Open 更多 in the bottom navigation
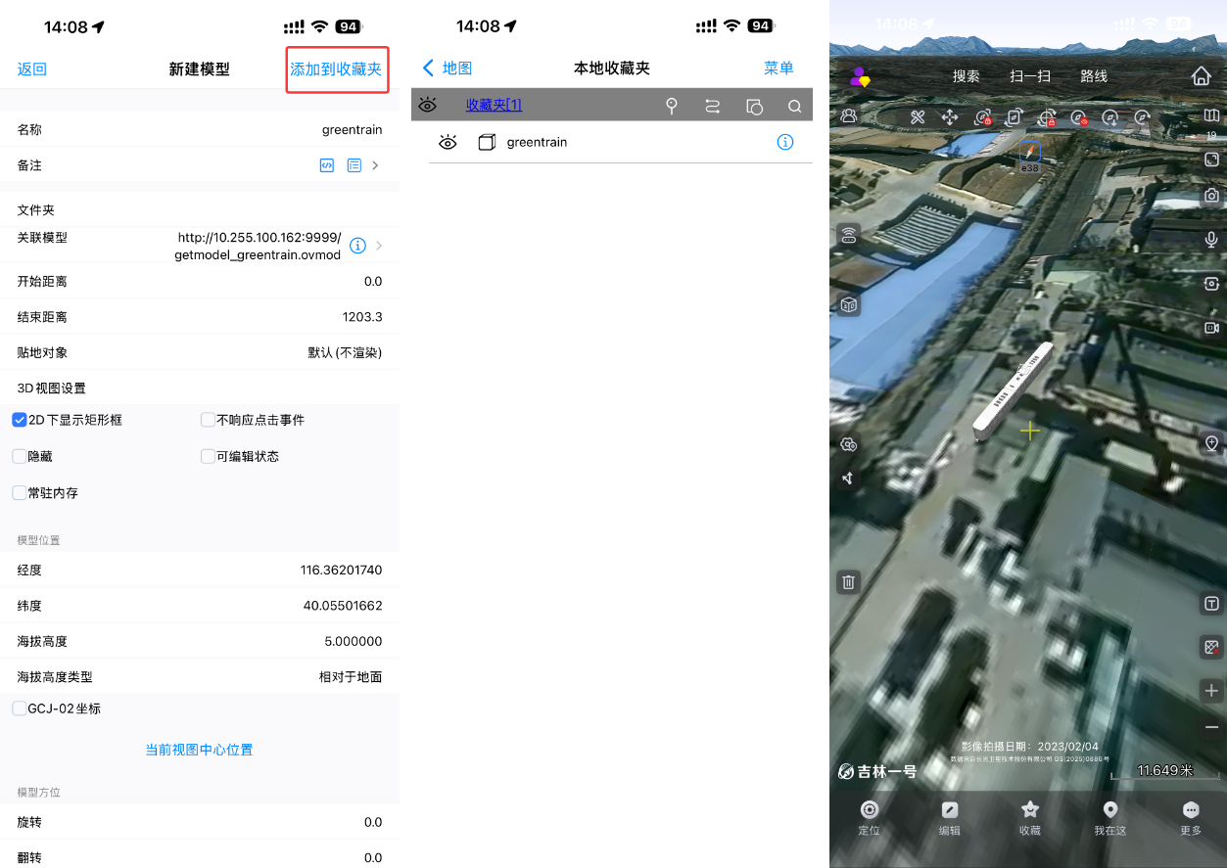The height and width of the screenshot is (868, 1227). 1190,818
